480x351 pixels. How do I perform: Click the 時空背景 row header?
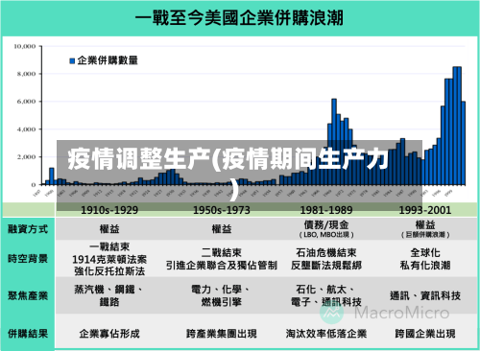pos(28,259)
